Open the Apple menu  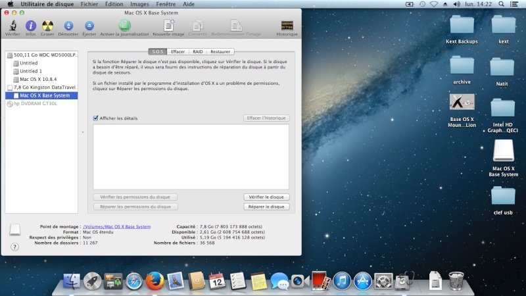pyautogui.click(x=11, y=4)
